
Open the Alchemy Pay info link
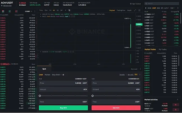(7, 6)
